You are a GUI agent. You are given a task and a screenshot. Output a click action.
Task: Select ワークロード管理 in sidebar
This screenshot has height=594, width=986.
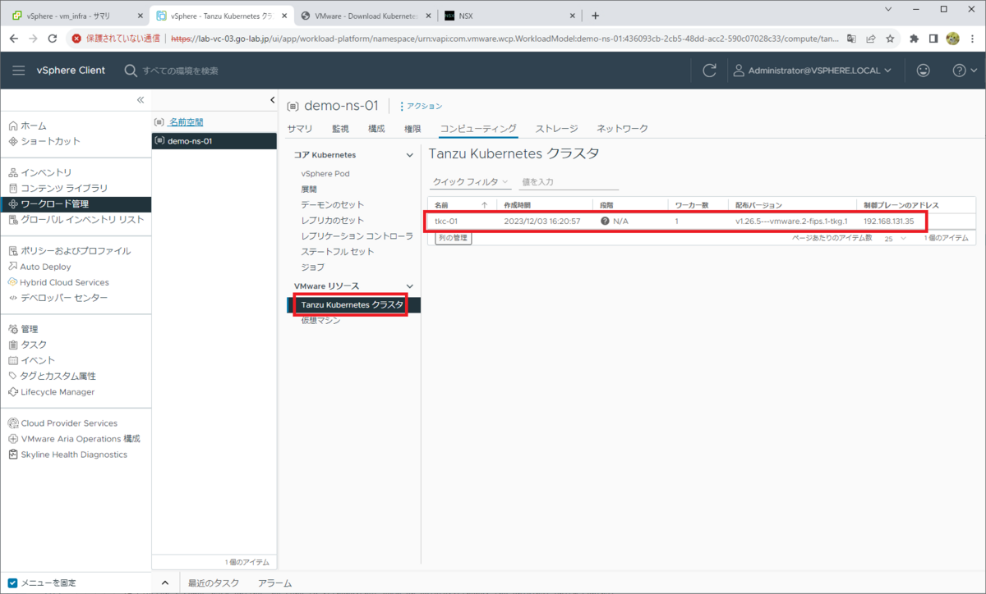(76, 203)
